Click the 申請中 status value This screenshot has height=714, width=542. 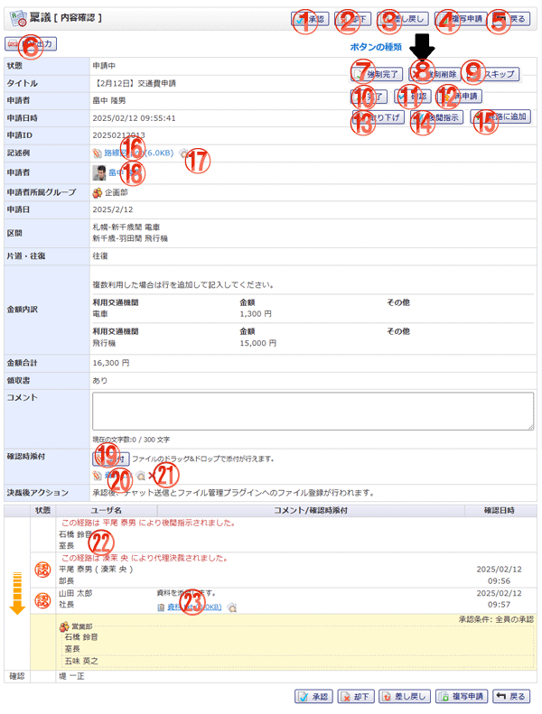(104, 66)
